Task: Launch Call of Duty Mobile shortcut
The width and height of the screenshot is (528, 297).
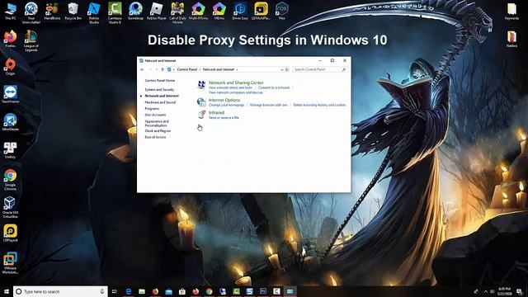Action: coord(177,13)
